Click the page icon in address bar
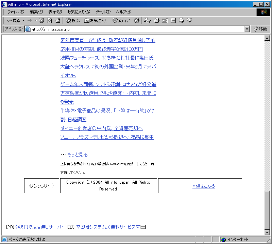The height and width of the screenshot is (244, 272). 28,29
